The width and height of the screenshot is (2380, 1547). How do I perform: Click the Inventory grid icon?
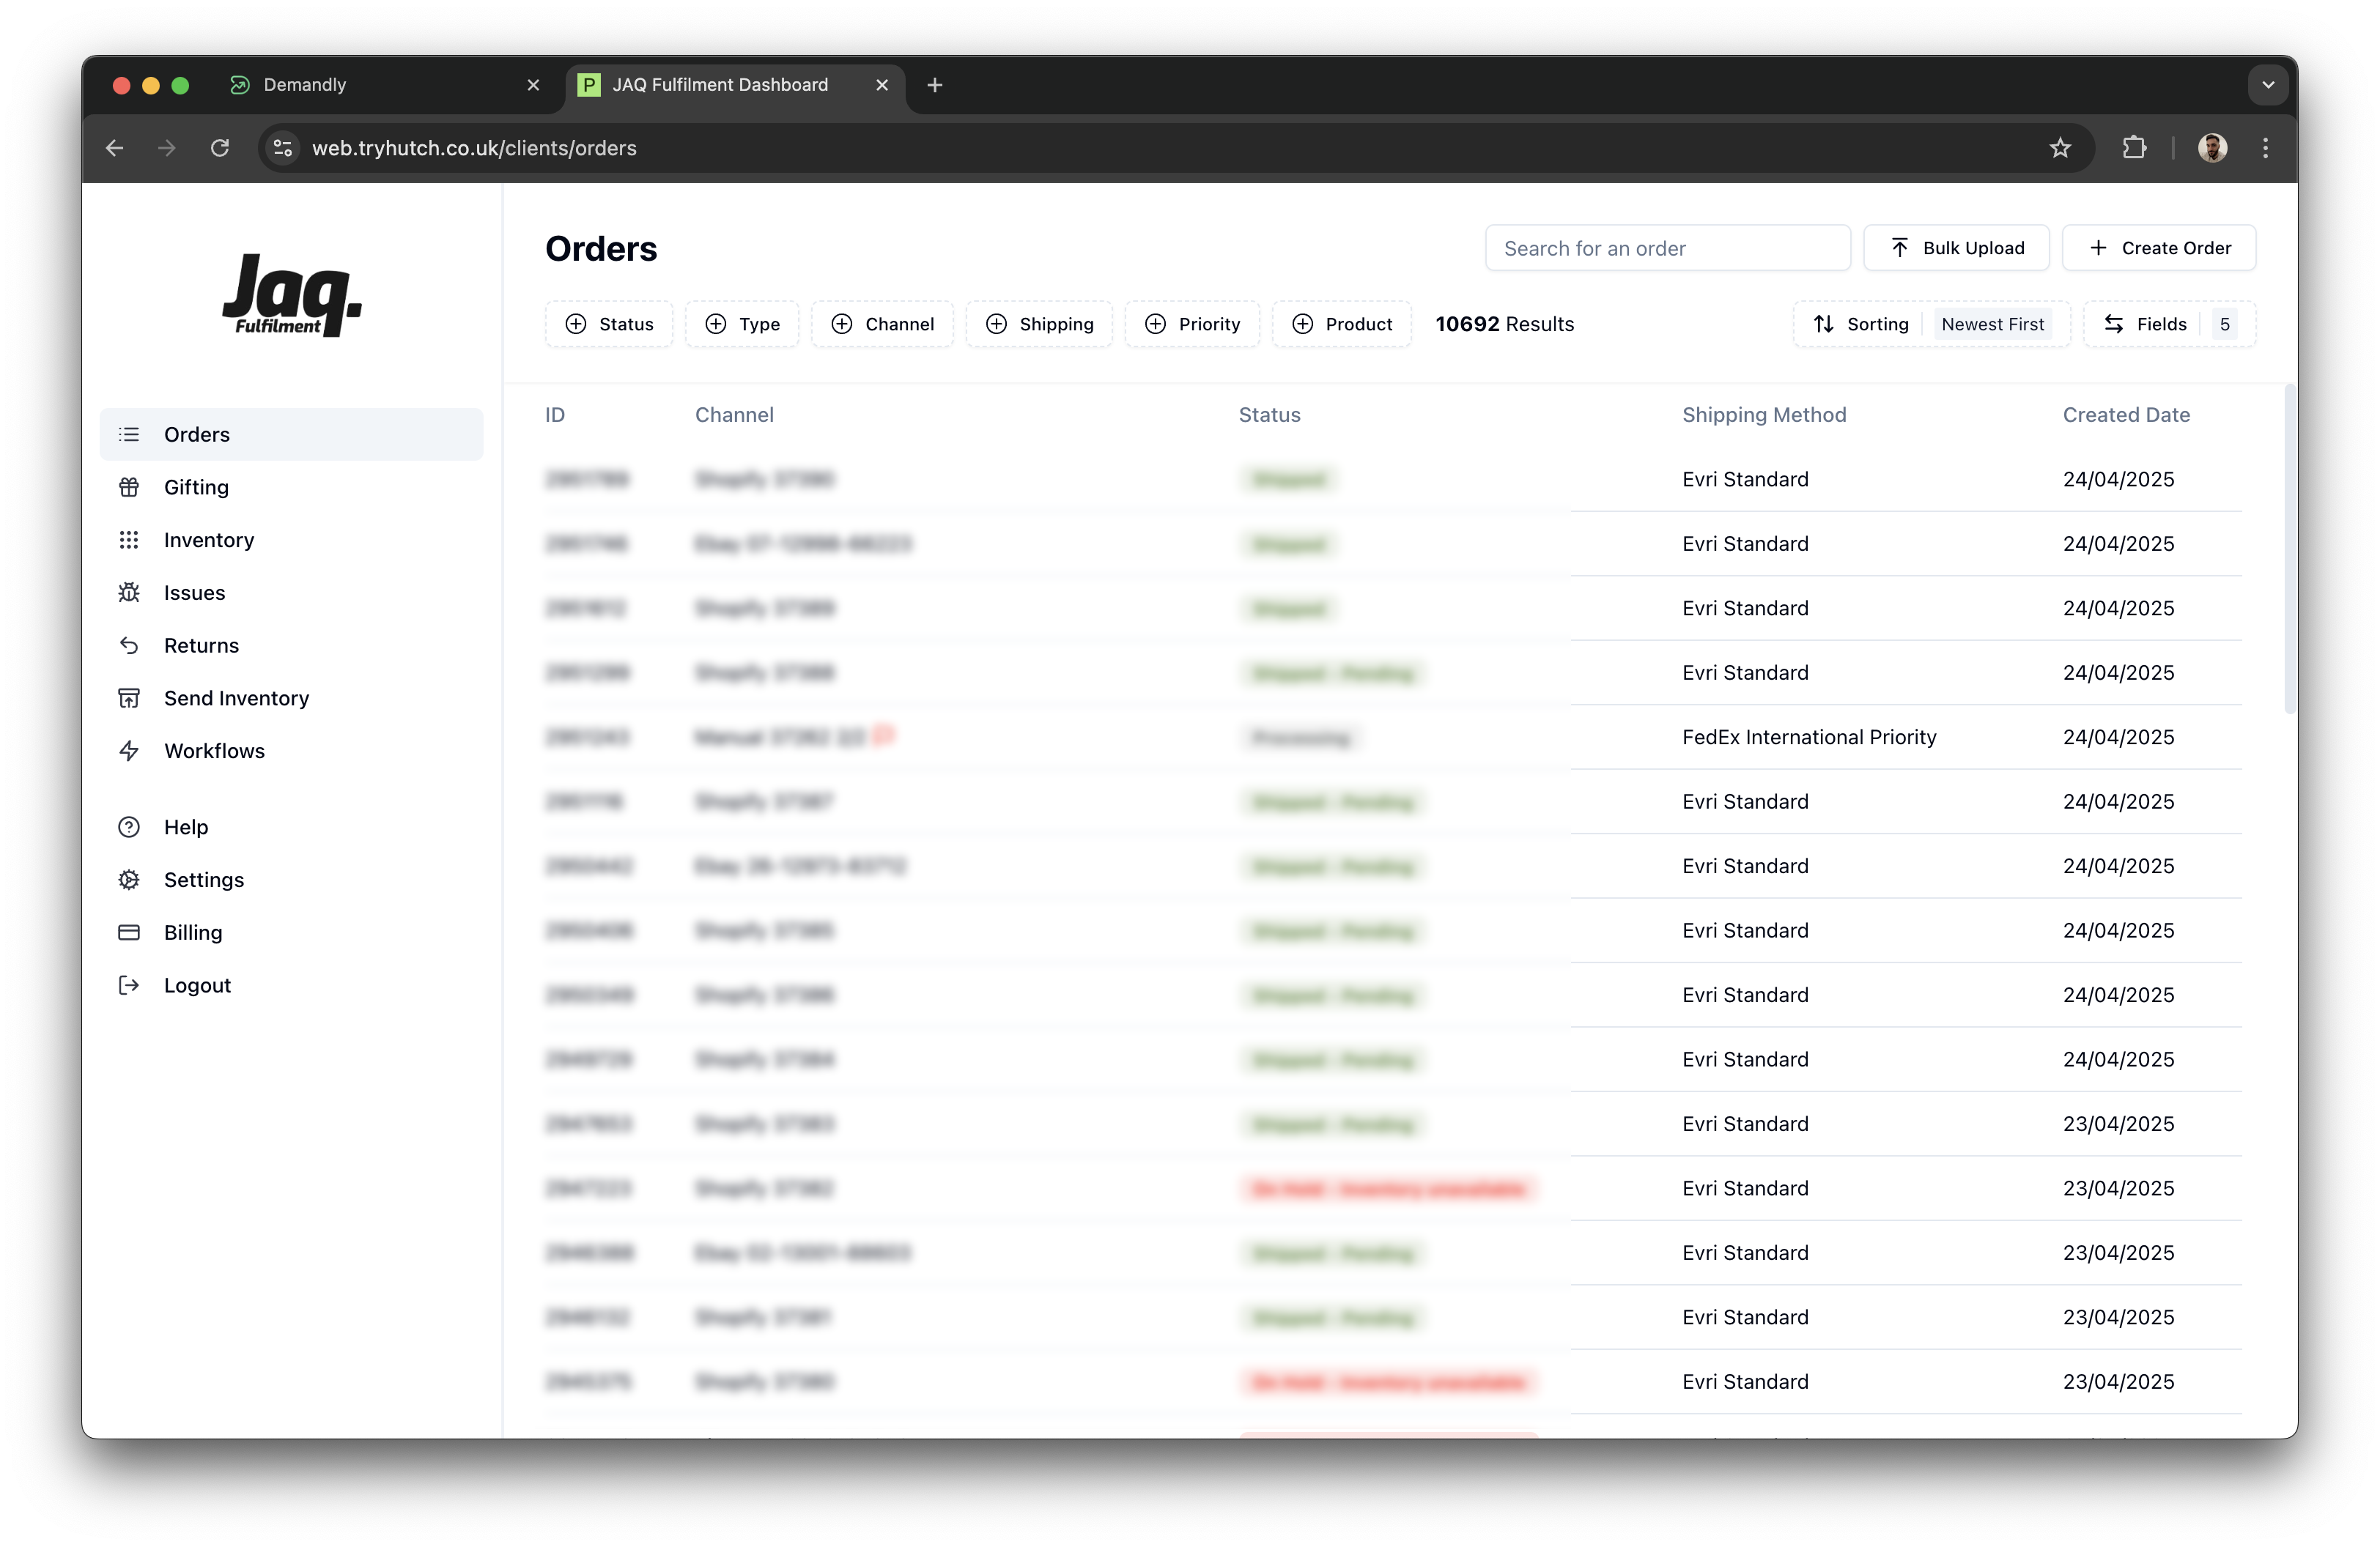pyautogui.click(x=129, y=540)
